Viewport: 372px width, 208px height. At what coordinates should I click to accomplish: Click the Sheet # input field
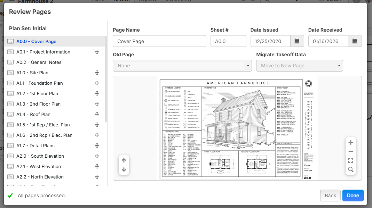228,41
